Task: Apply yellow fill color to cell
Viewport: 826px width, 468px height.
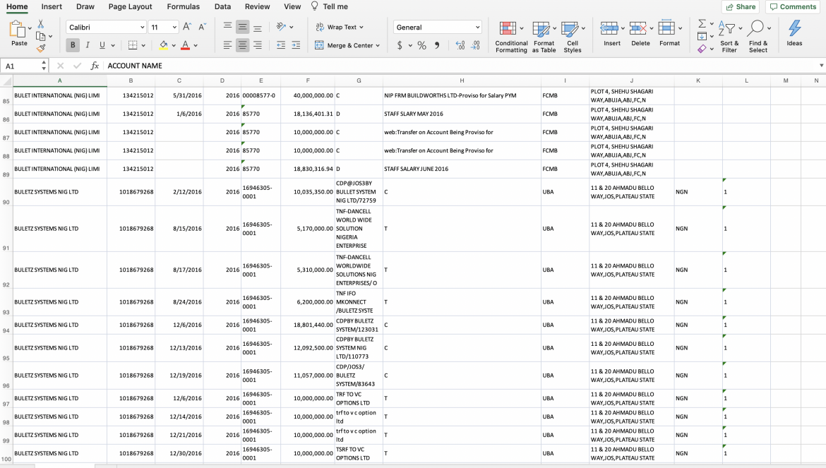Action: (164, 45)
